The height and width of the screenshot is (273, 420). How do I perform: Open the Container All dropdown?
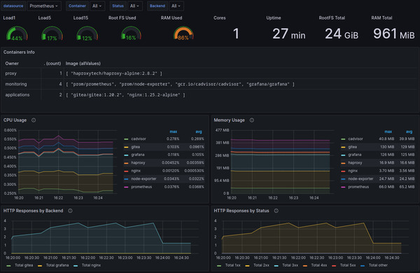pyautogui.click(x=97, y=6)
